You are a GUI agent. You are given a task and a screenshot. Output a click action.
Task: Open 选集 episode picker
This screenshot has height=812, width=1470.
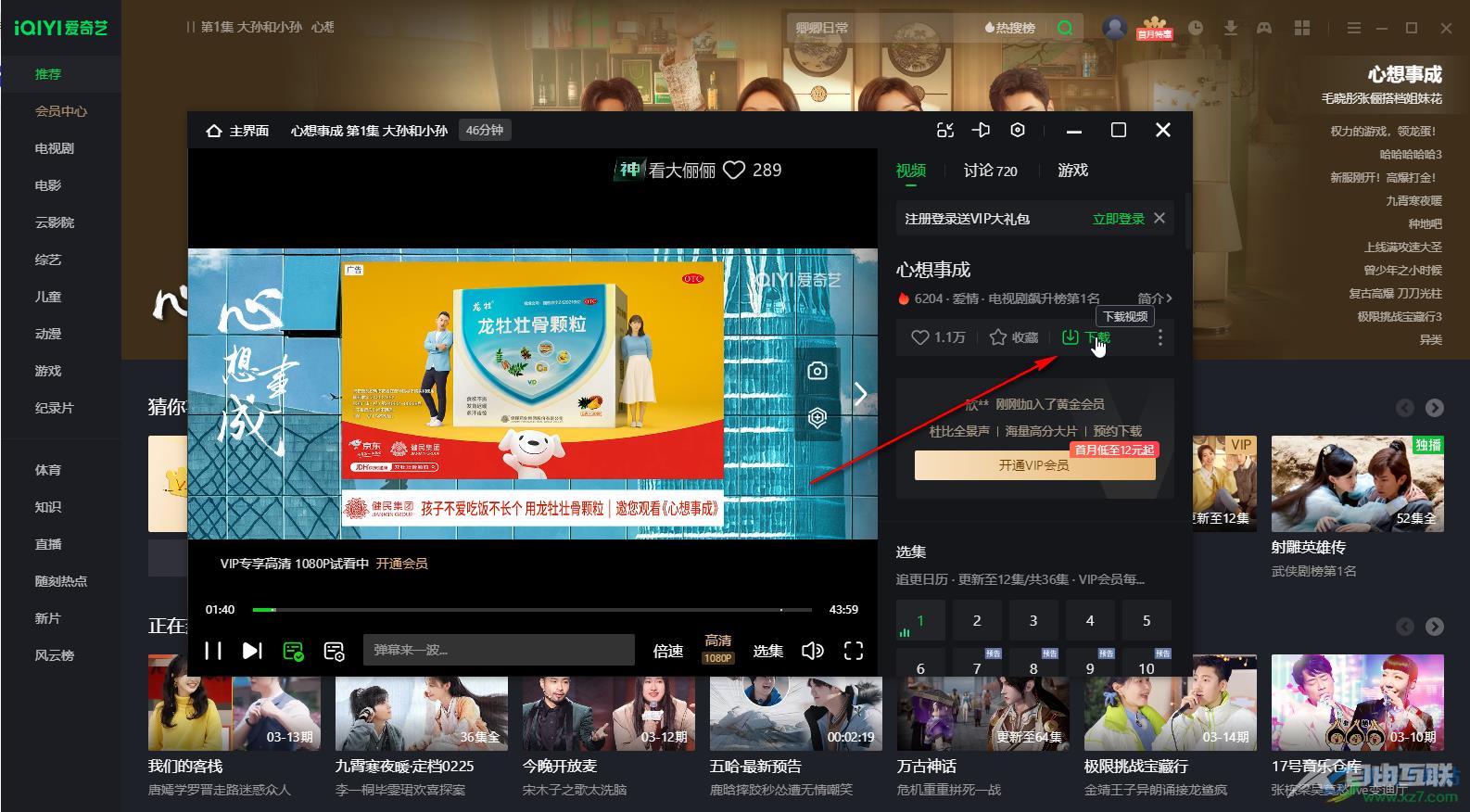(768, 651)
